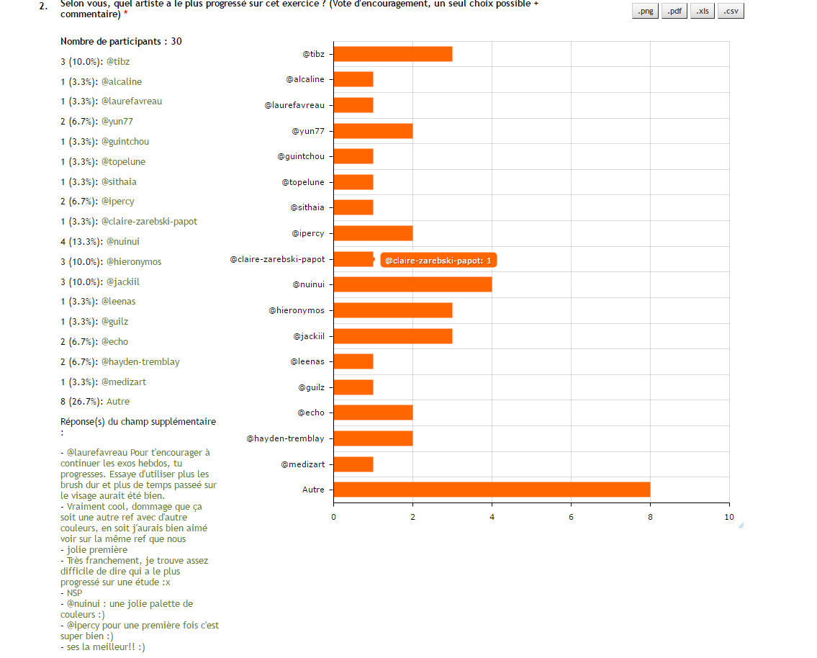Viewport: 817px width, 658px height.
Task: Click the @echo bar in the chart
Action: [373, 413]
